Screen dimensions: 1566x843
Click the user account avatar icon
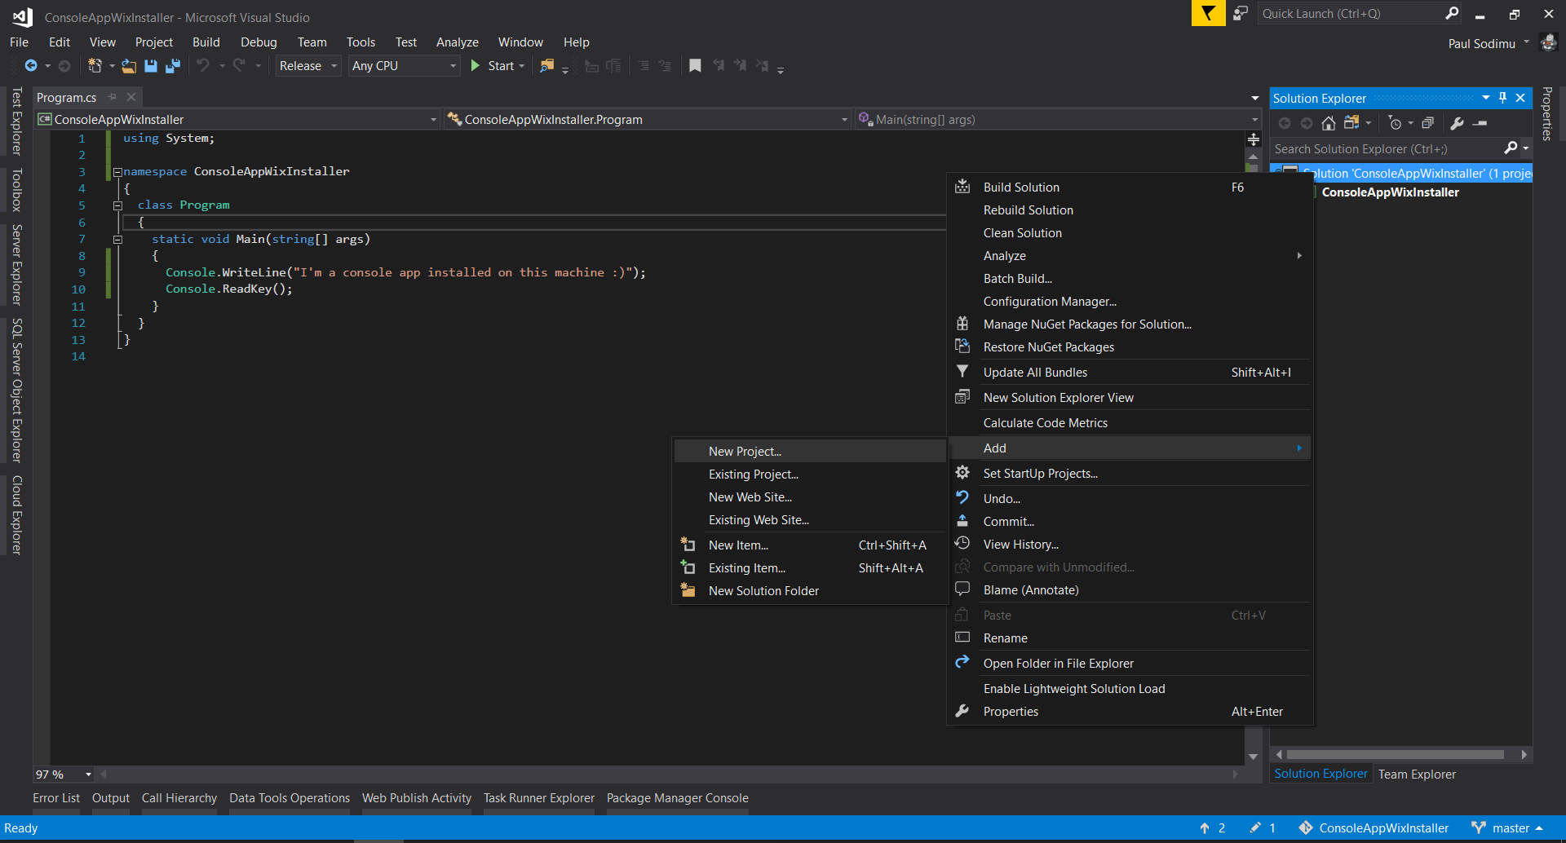point(1548,42)
